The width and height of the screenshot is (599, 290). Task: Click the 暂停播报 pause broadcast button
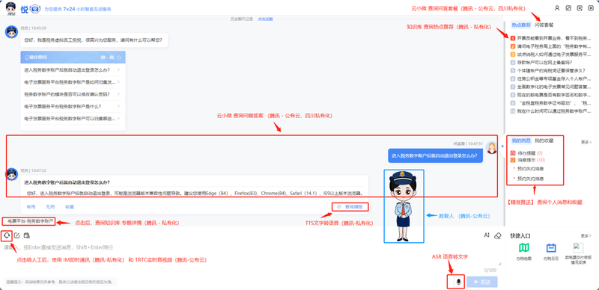click(x=350, y=207)
